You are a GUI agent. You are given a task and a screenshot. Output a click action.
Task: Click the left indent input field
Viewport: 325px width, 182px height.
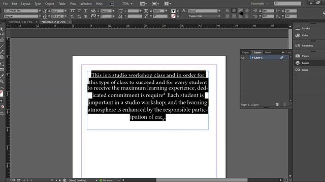coord(268,11)
